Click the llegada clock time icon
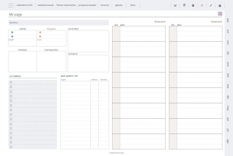 40,36
